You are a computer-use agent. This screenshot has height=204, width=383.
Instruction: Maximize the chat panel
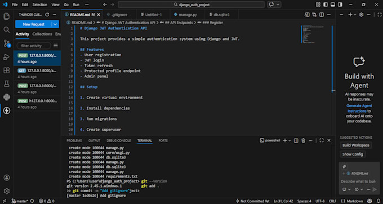[x=379, y=15]
